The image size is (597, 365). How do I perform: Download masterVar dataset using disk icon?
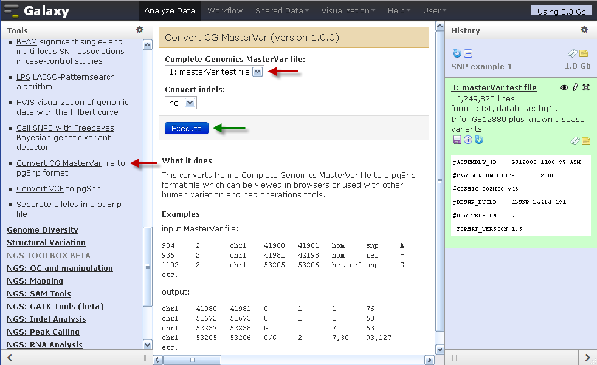[x=457, y=140]
